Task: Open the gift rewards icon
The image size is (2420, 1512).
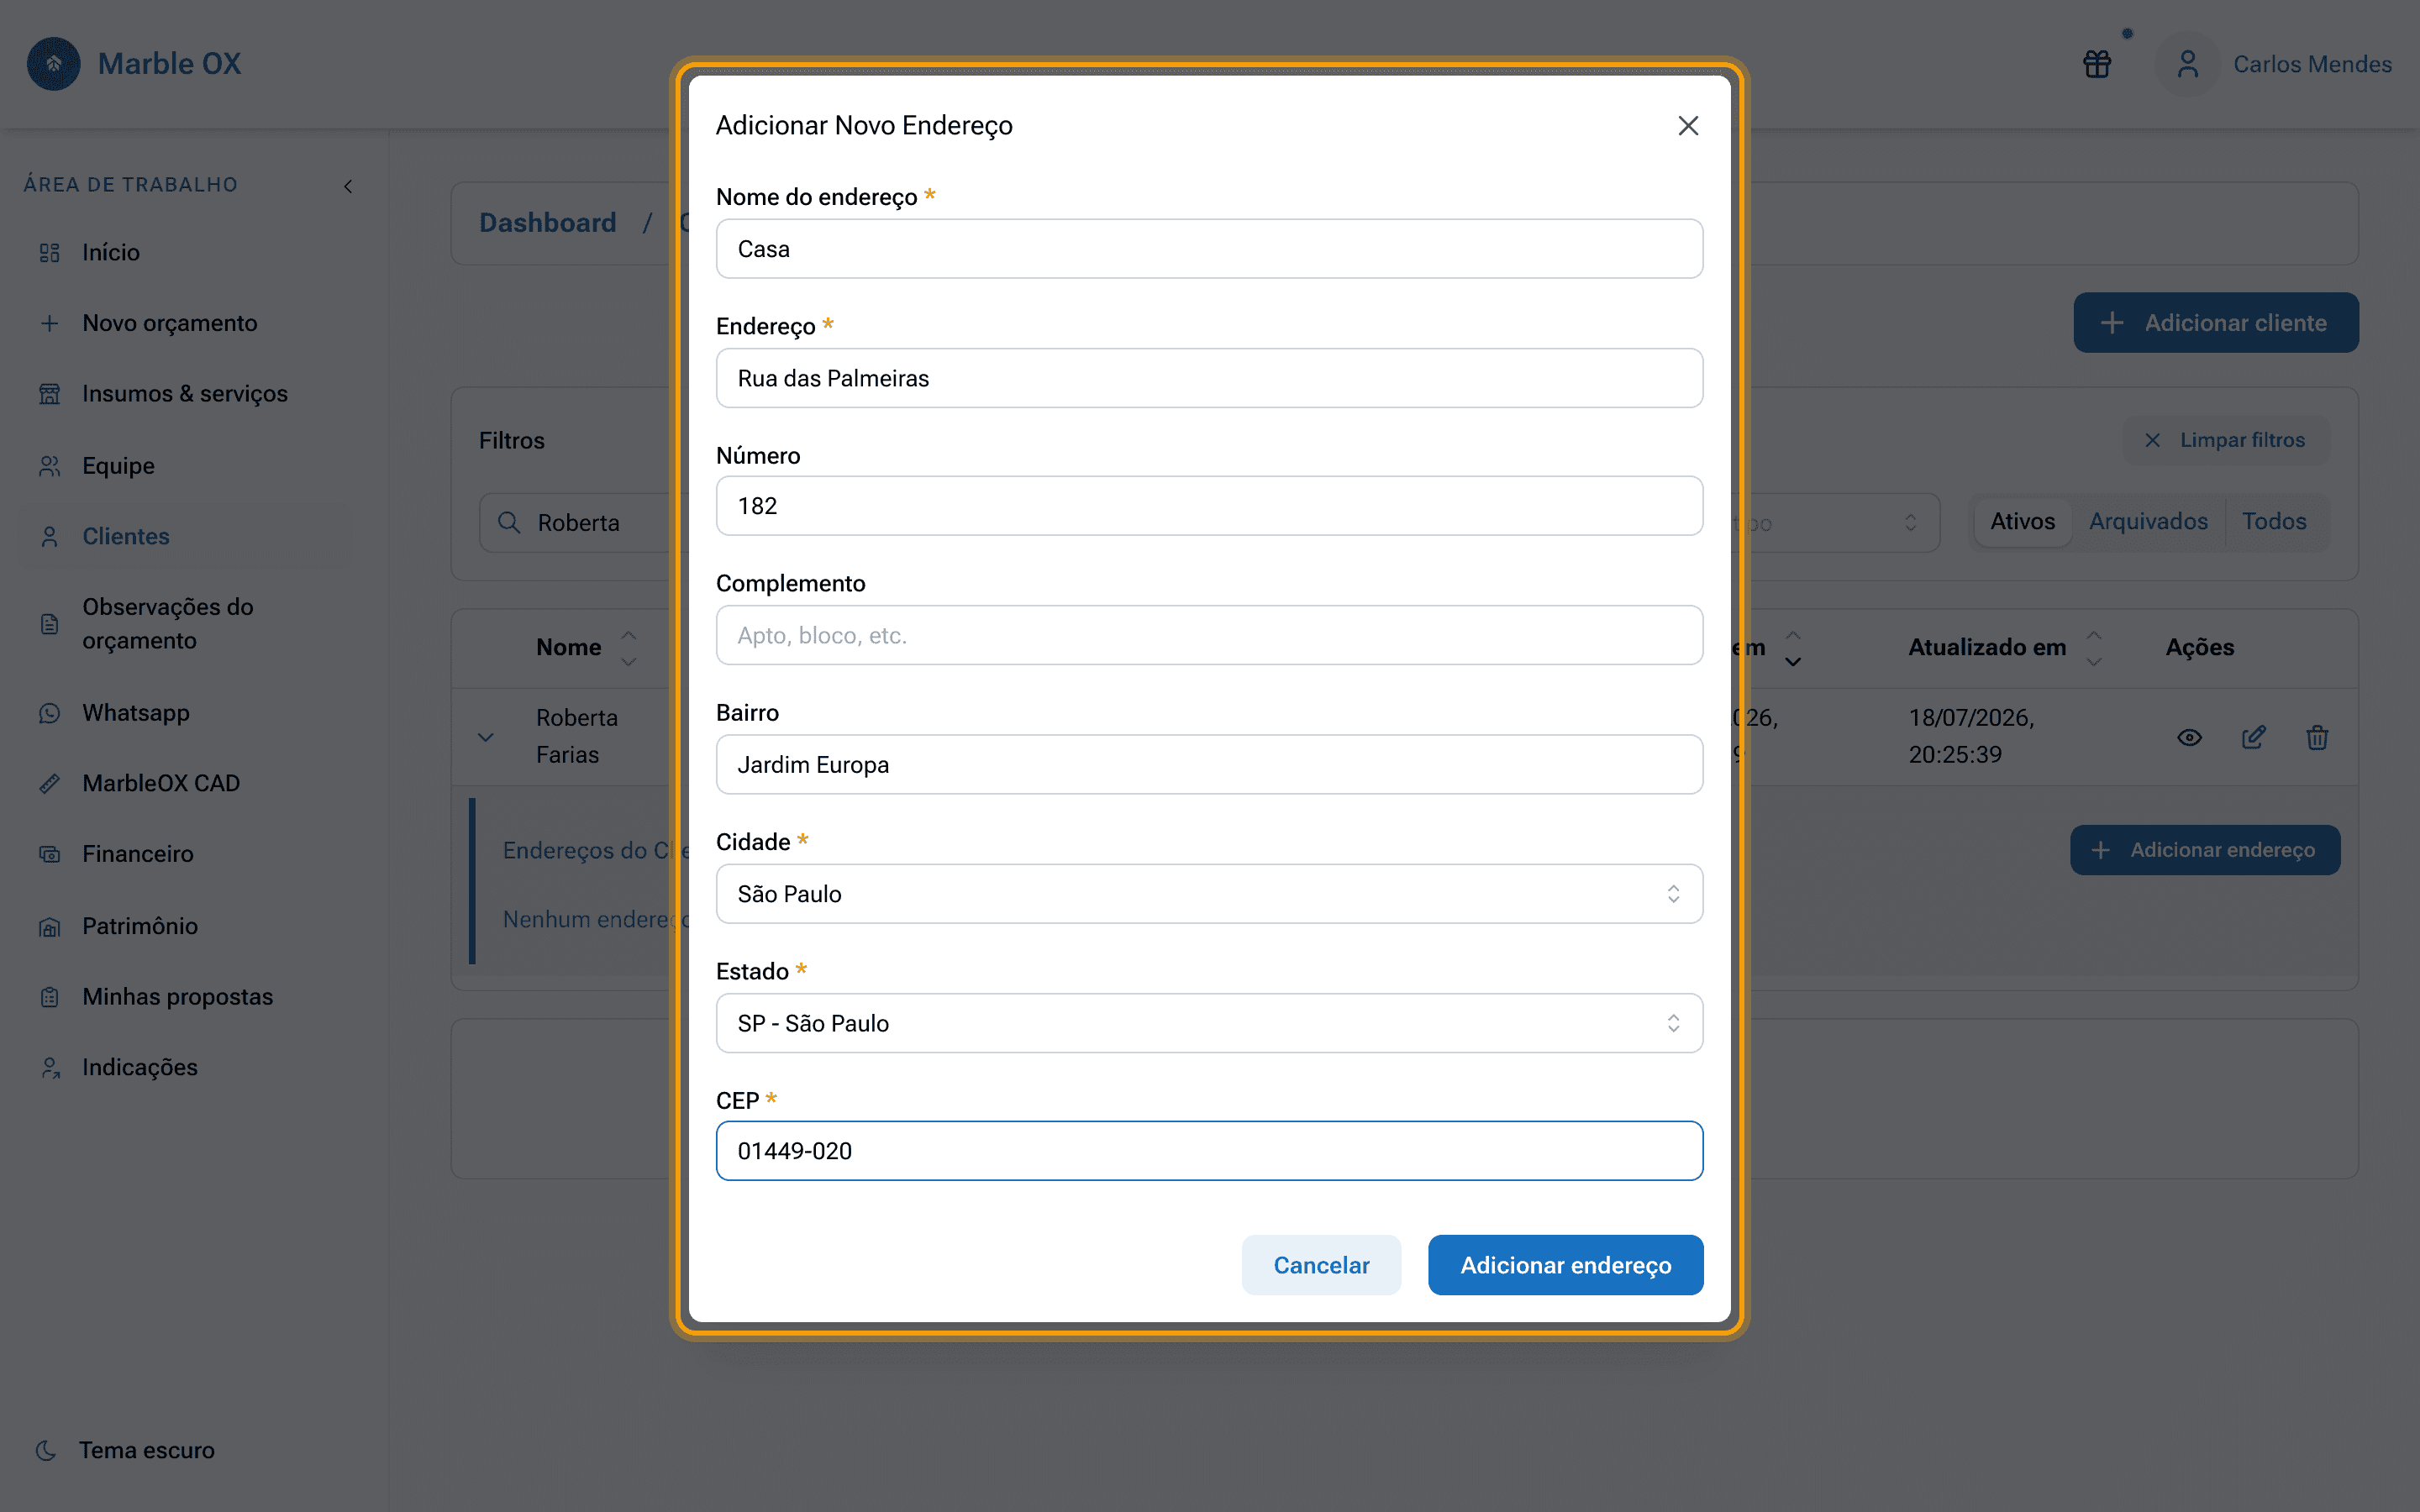Action: (x=2097, y=64)
